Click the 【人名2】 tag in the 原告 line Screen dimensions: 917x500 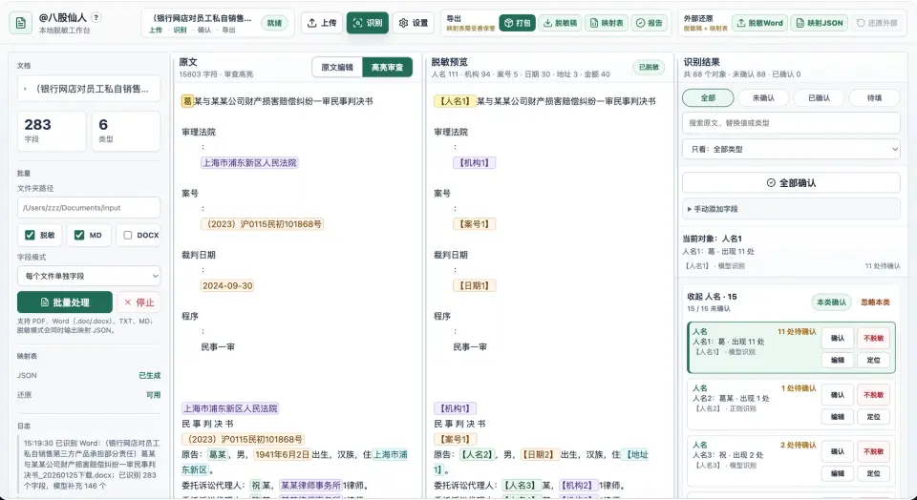[476, 454]
